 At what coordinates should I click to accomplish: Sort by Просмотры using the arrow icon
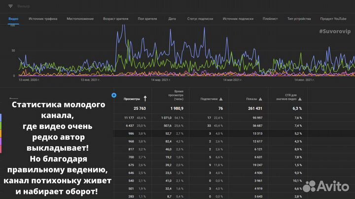145,99
